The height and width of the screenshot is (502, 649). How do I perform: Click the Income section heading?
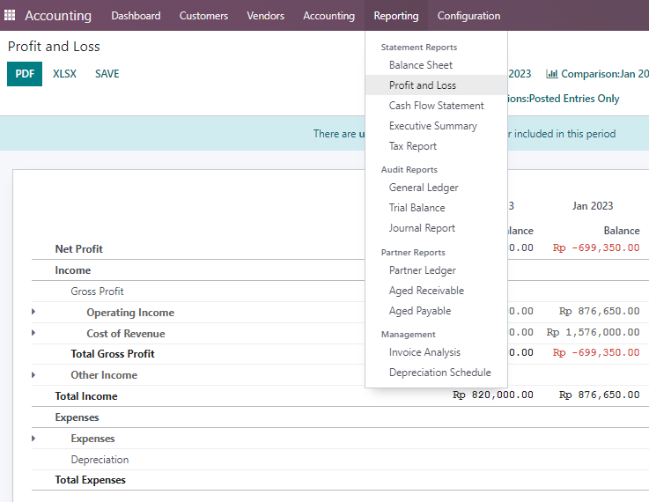[x=73, y=270]
